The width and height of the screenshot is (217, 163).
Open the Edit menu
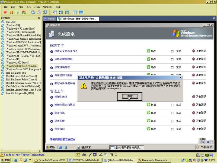pos(13,7)
